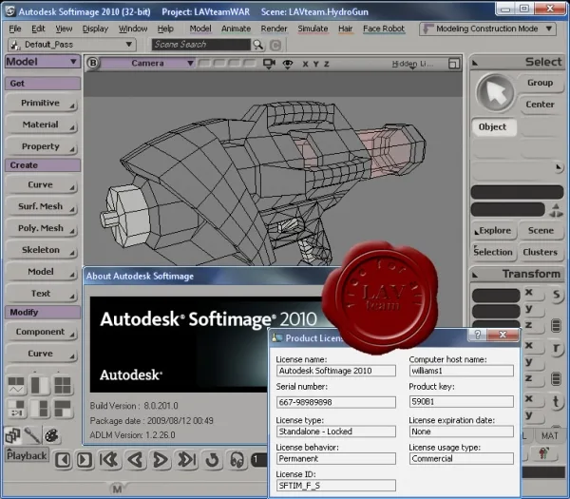
Task: Play backward with the left arrow
Action: (x=135, y=460)
